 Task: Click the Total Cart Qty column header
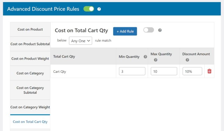pyautogui.click(x=64, y=56)
